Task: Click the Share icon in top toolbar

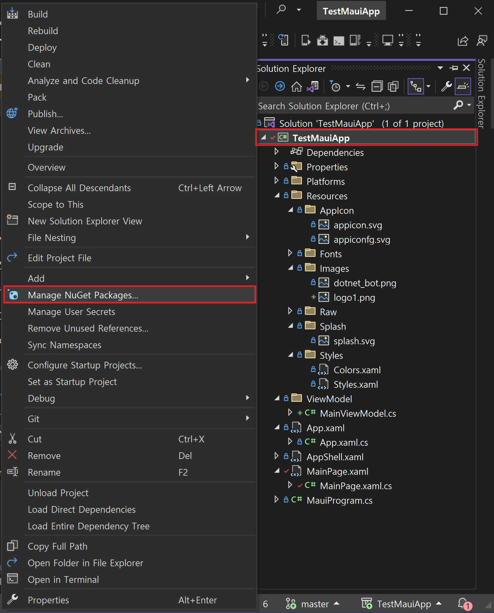Action: (463, 41)
